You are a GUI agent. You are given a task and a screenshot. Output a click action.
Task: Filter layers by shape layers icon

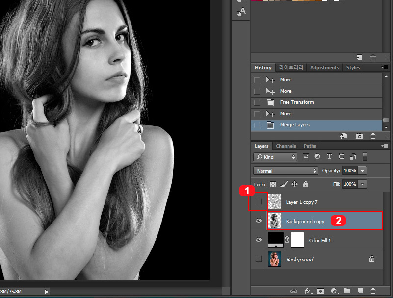pos(341,157)
